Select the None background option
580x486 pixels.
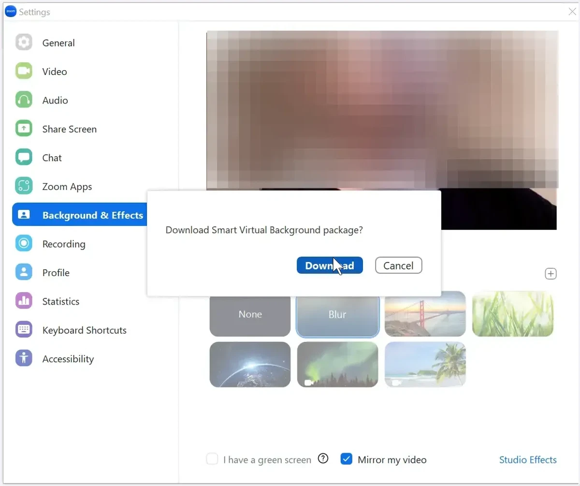coord(250,316)
